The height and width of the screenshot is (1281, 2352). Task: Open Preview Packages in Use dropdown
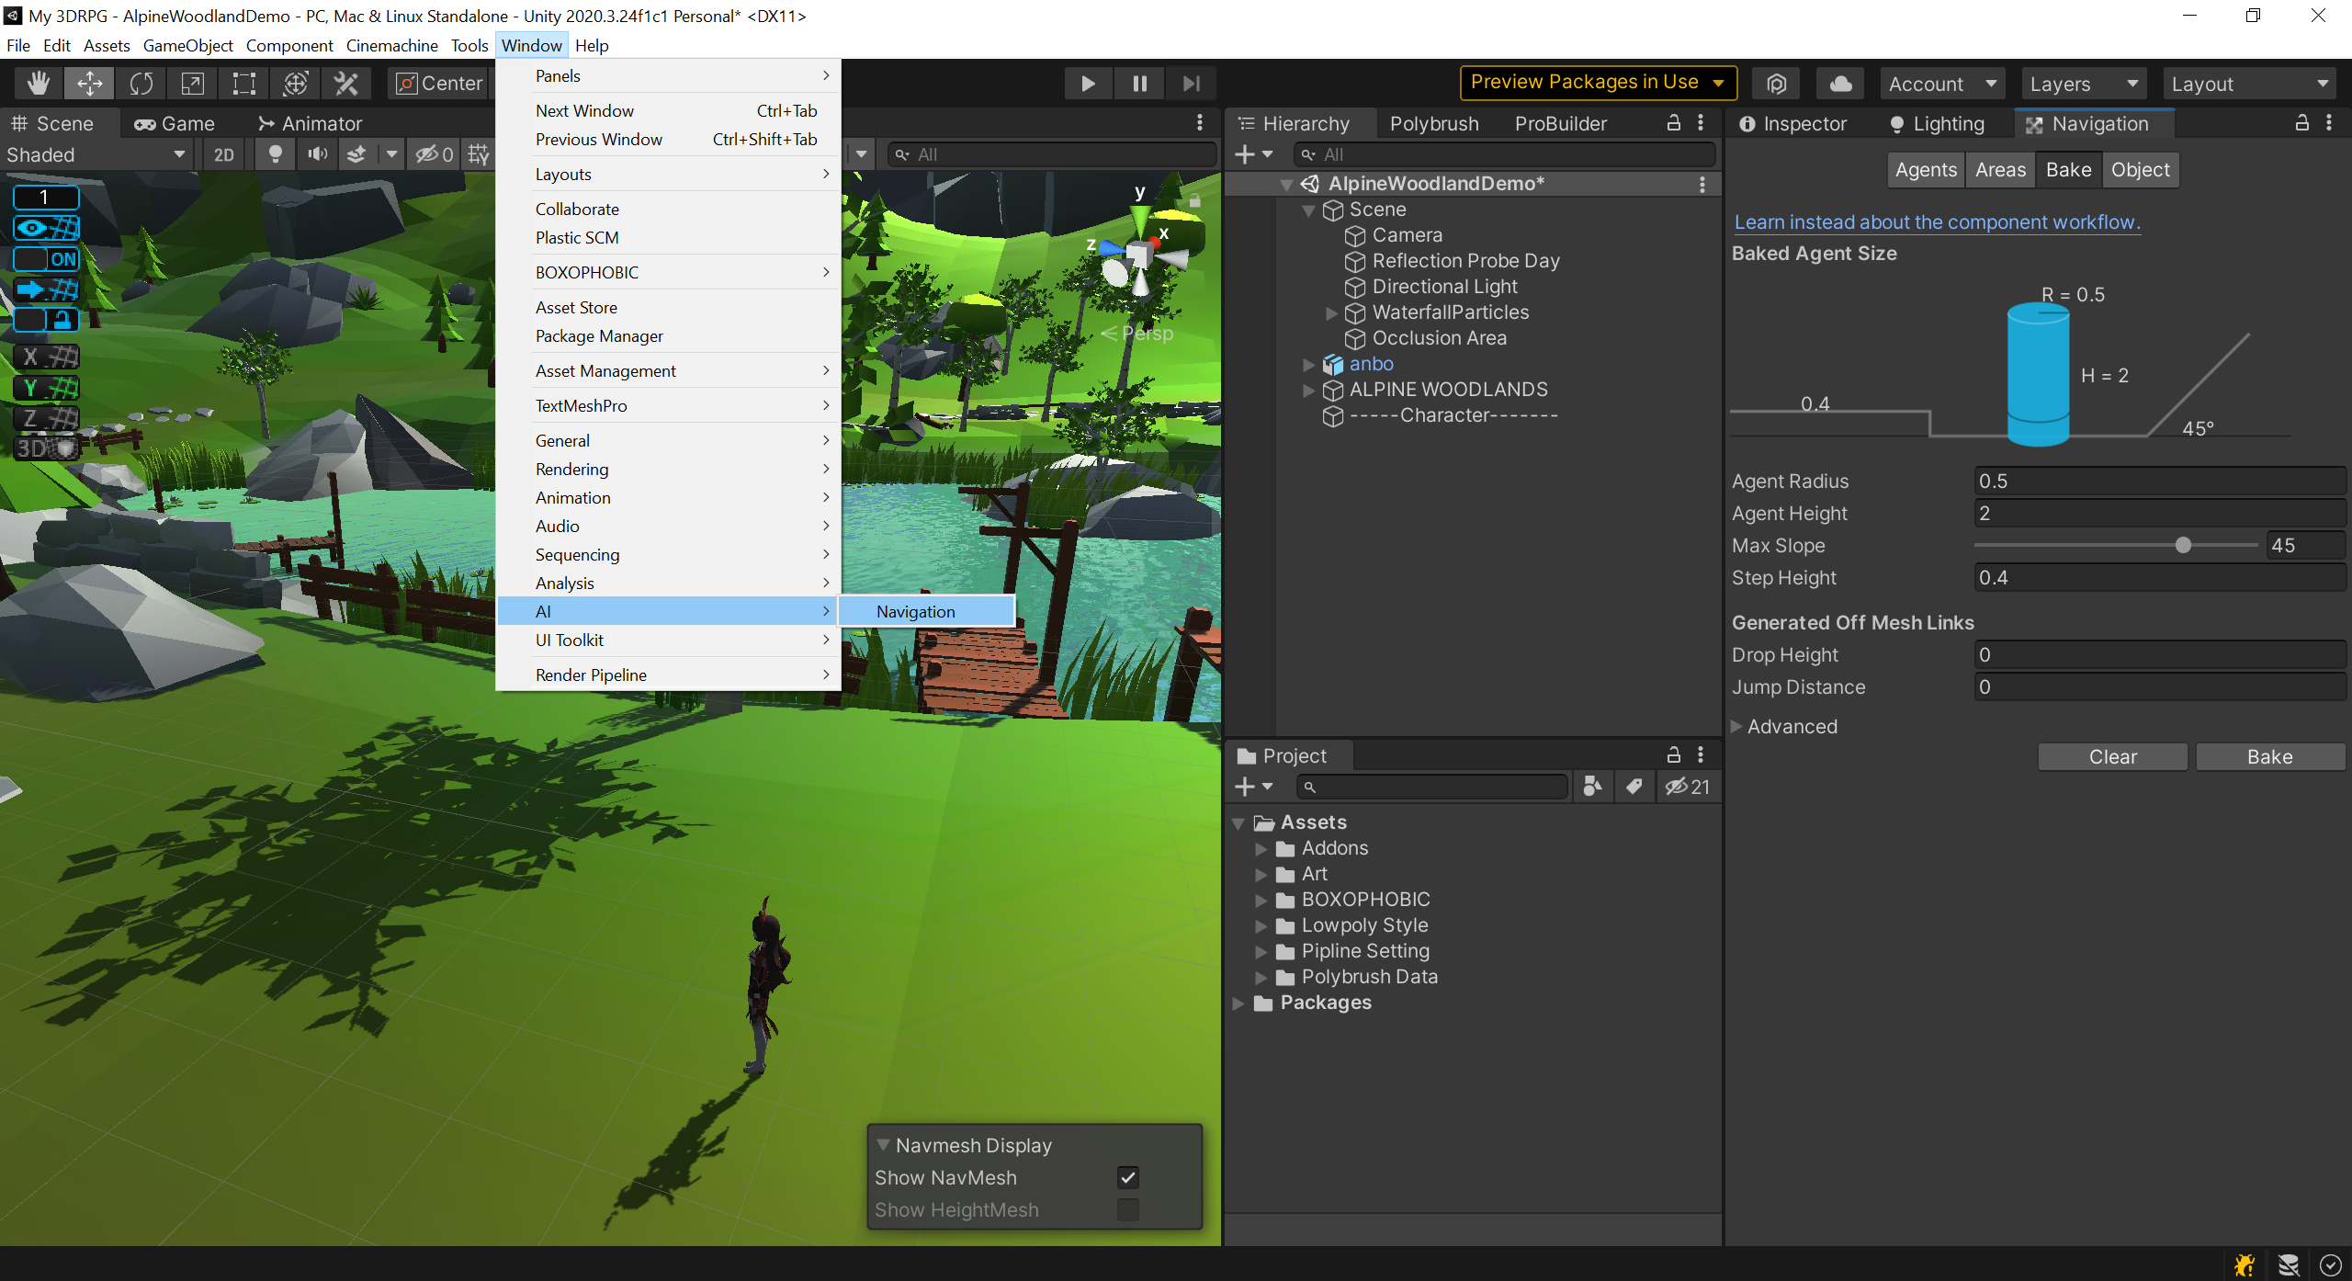point(1599,83)
